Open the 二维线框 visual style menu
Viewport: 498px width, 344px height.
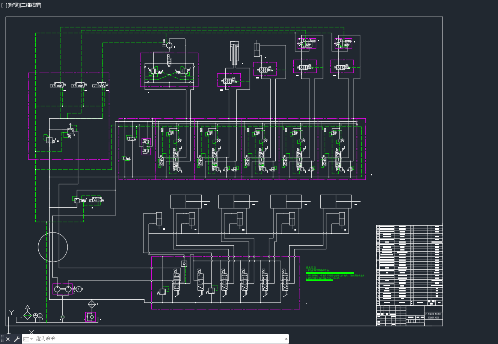tap(30, 5)
